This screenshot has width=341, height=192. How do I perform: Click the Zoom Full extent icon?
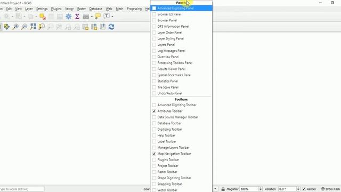pos(33,27)
